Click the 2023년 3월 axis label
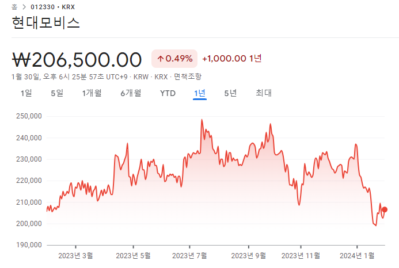399x268 pixels. point(75,255)
